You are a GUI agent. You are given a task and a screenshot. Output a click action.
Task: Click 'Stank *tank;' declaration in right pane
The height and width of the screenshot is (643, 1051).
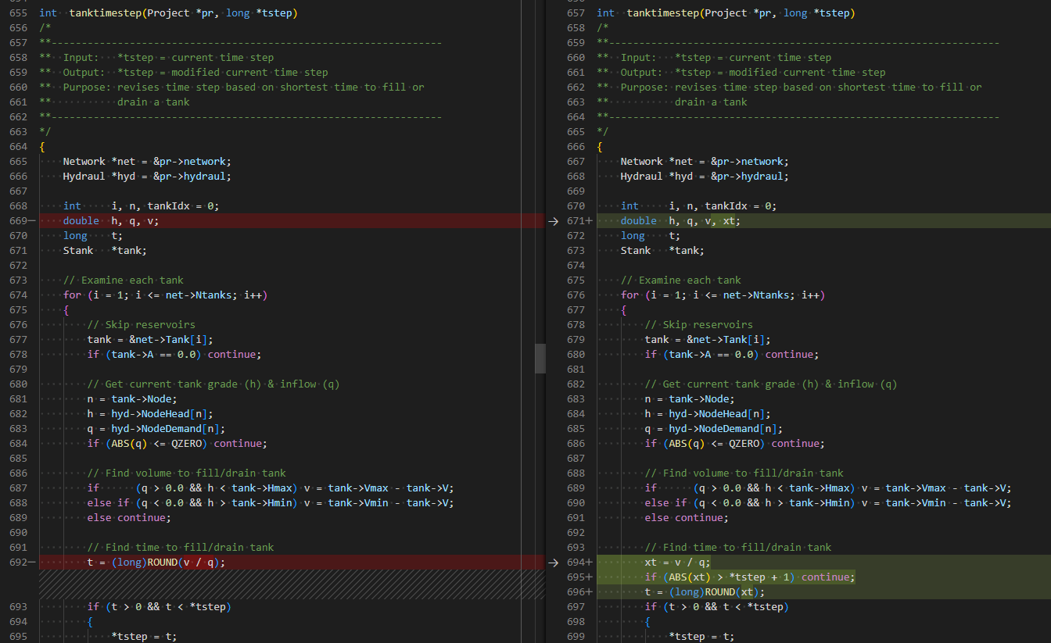(662, 250)
